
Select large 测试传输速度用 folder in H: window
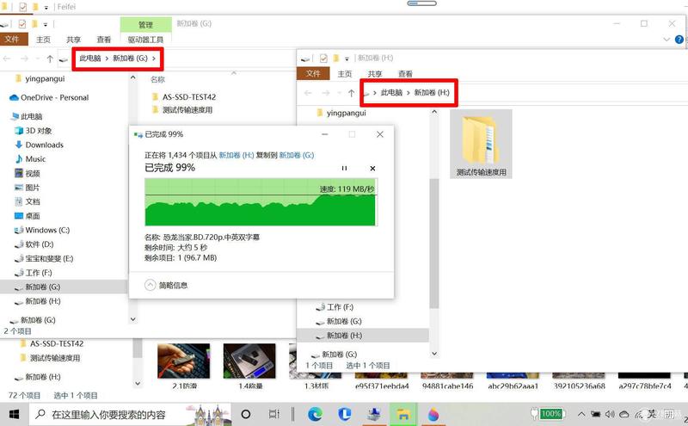coord(481,144)
